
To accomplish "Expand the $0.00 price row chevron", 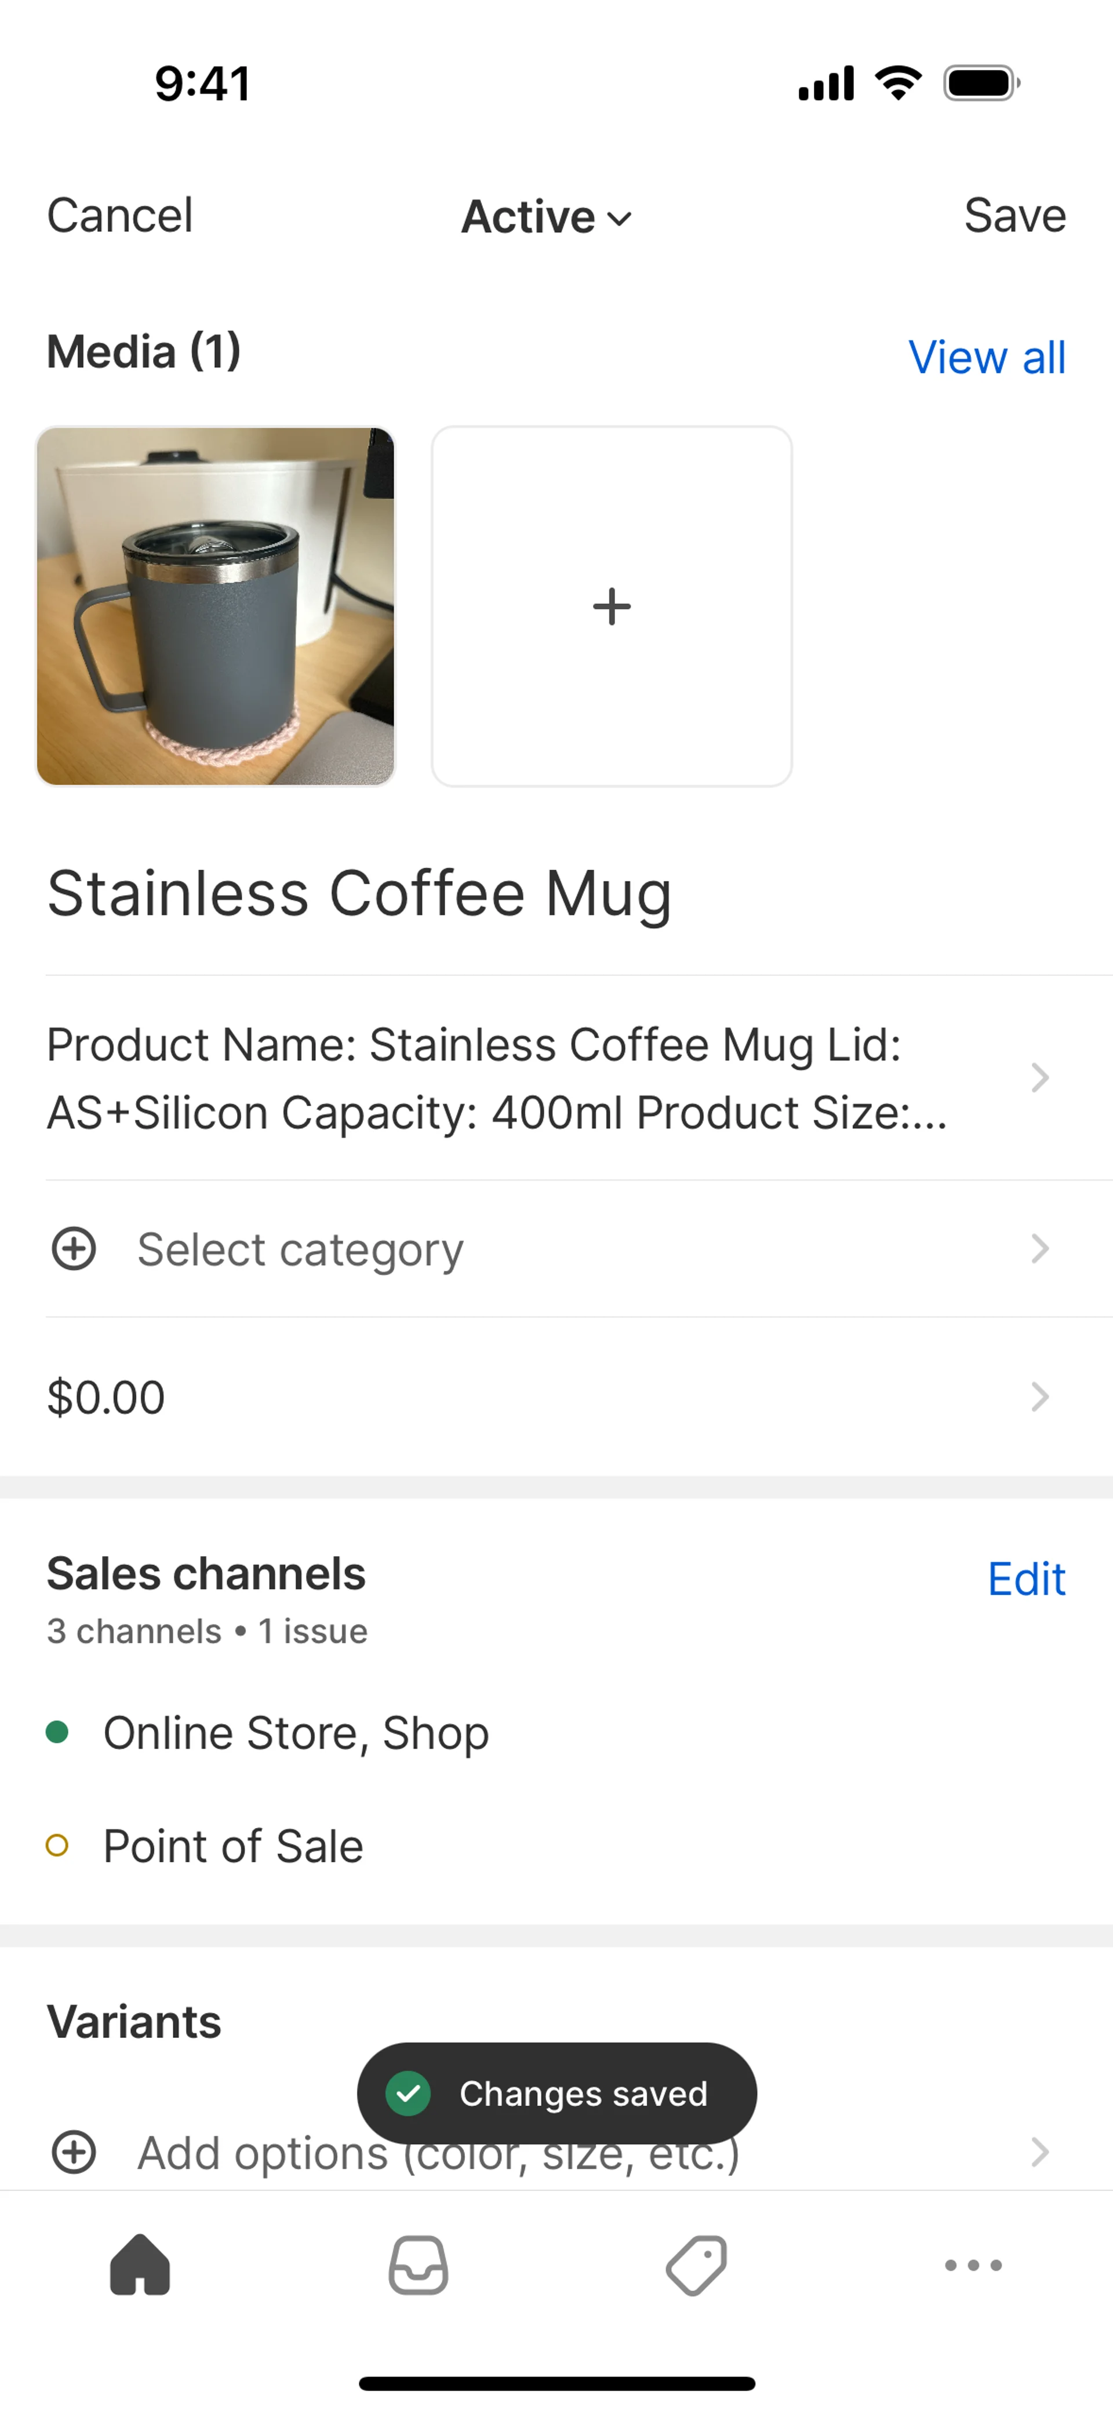I will [1040, 1397].
